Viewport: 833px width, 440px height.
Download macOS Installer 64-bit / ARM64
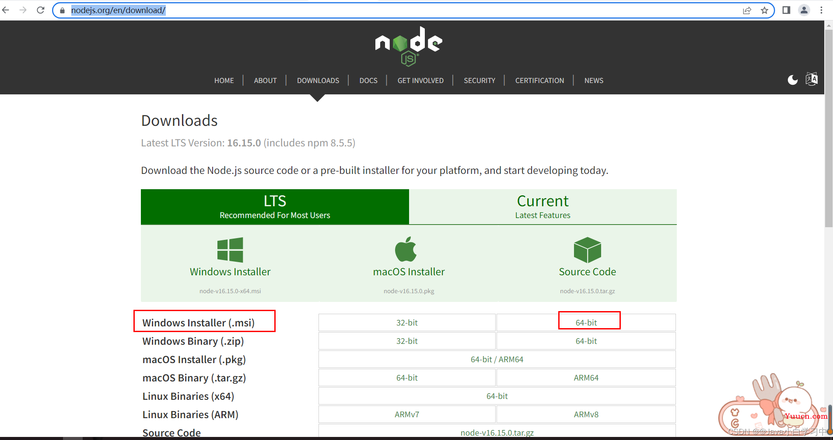[497, 359]
